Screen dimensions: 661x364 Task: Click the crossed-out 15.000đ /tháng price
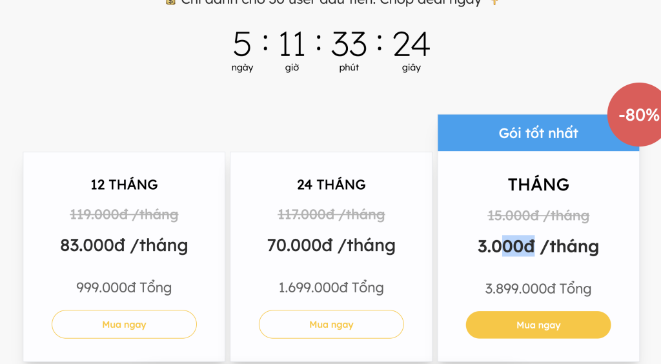pyautogui.click(x=538, y=216)
